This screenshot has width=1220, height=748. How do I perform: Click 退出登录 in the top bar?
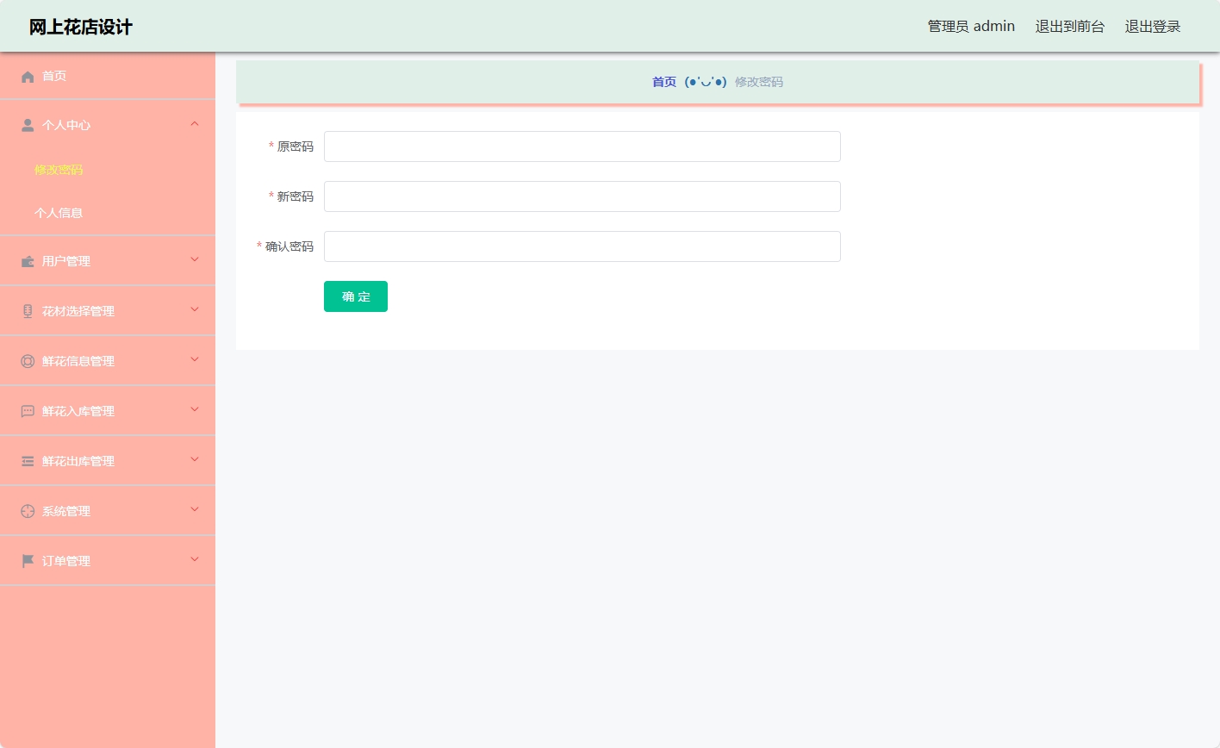1152,26
